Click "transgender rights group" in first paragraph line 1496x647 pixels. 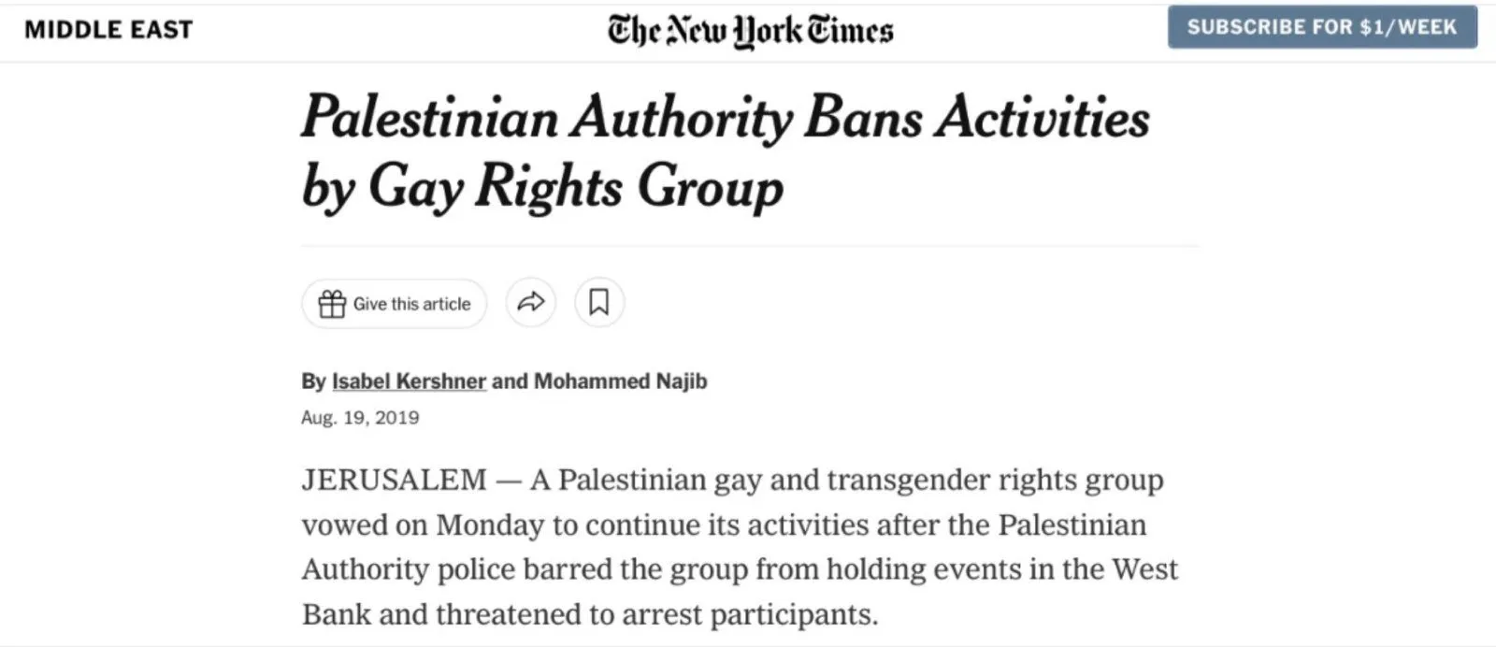[995, 480]
